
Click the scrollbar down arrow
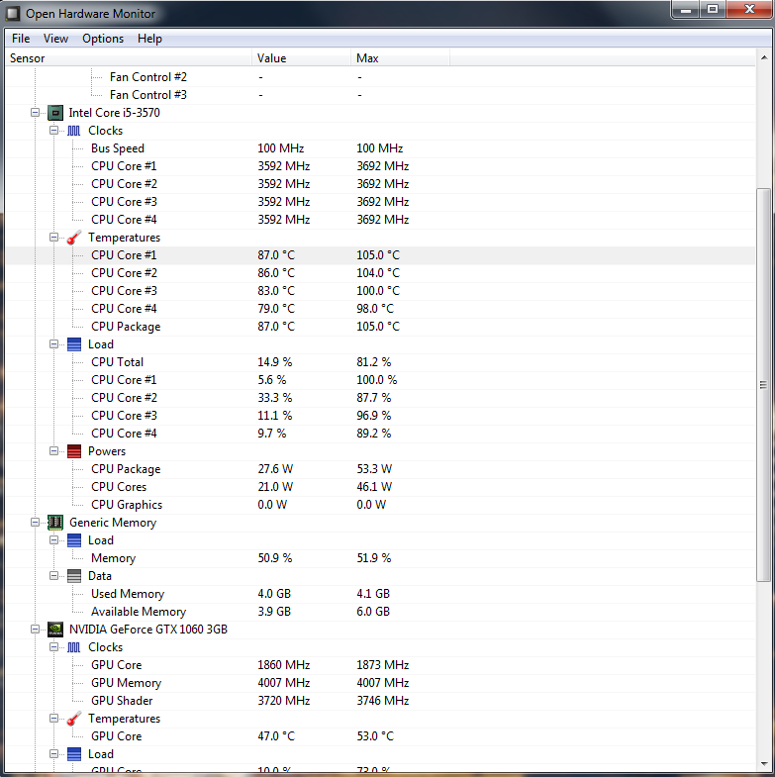pyautogui.click(x=763, y=763)
